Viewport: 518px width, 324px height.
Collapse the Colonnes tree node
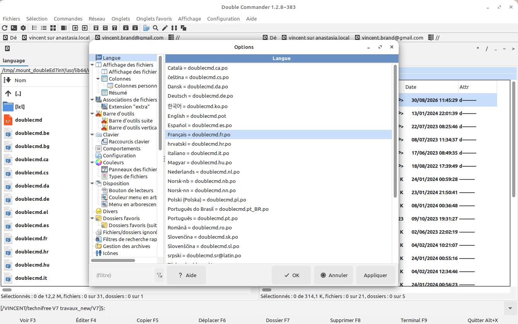[98, 79]
